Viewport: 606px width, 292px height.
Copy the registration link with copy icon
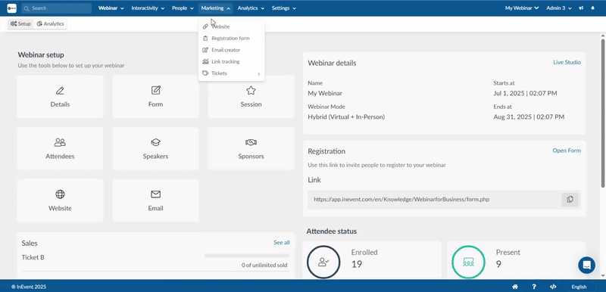pyautogui.click(x=570, y=200)
